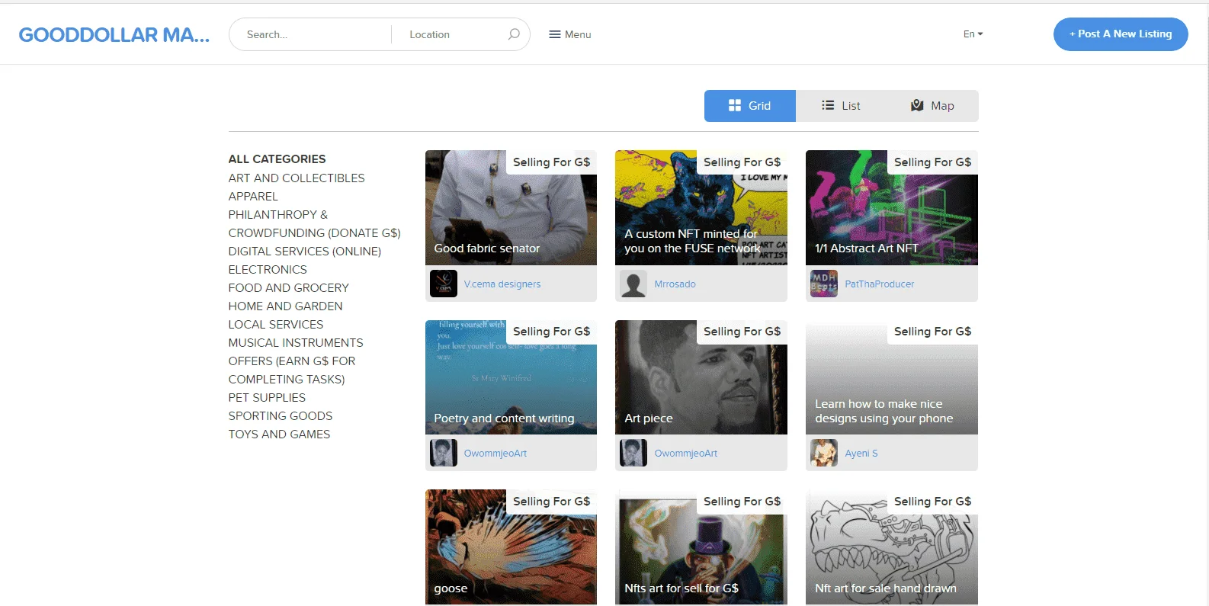This screenshot has height=606, width=1209.
Task: Visit V.cema designers profile link
Action: click(x=502, y=284)
